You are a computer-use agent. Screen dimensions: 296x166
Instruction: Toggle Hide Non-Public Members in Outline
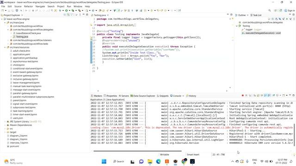pyautogui.click(x=287, y=19)
